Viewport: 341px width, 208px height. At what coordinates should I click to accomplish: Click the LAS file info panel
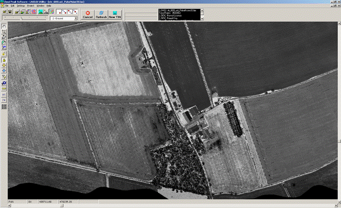179,14
